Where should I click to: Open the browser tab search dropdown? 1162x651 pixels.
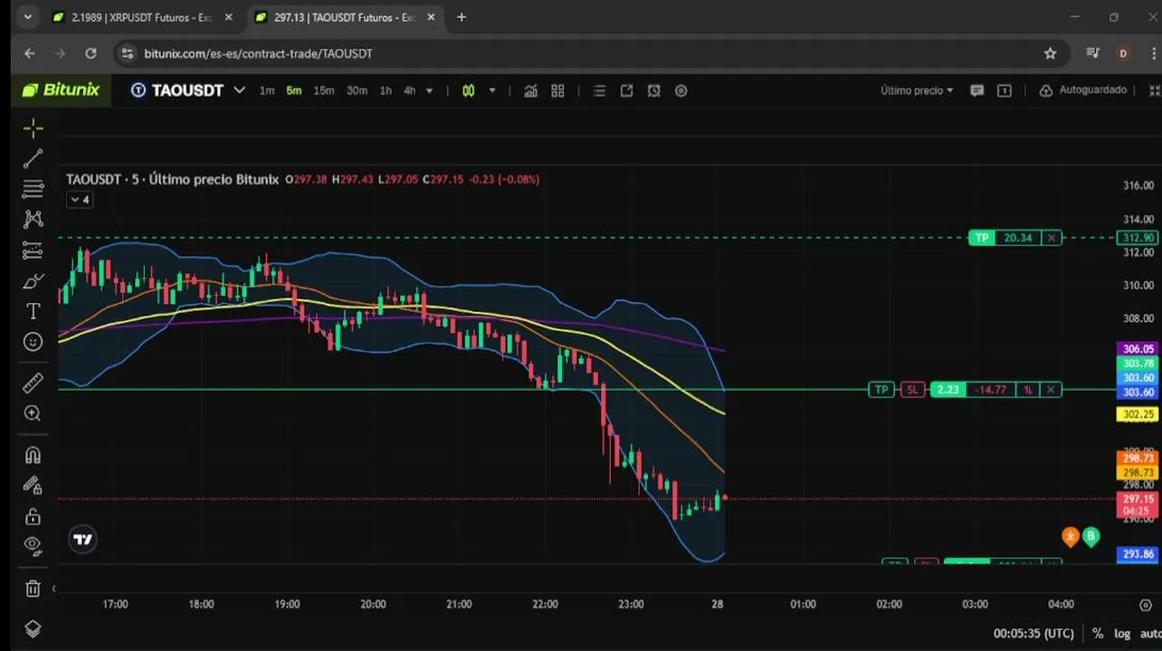point(27,17)
